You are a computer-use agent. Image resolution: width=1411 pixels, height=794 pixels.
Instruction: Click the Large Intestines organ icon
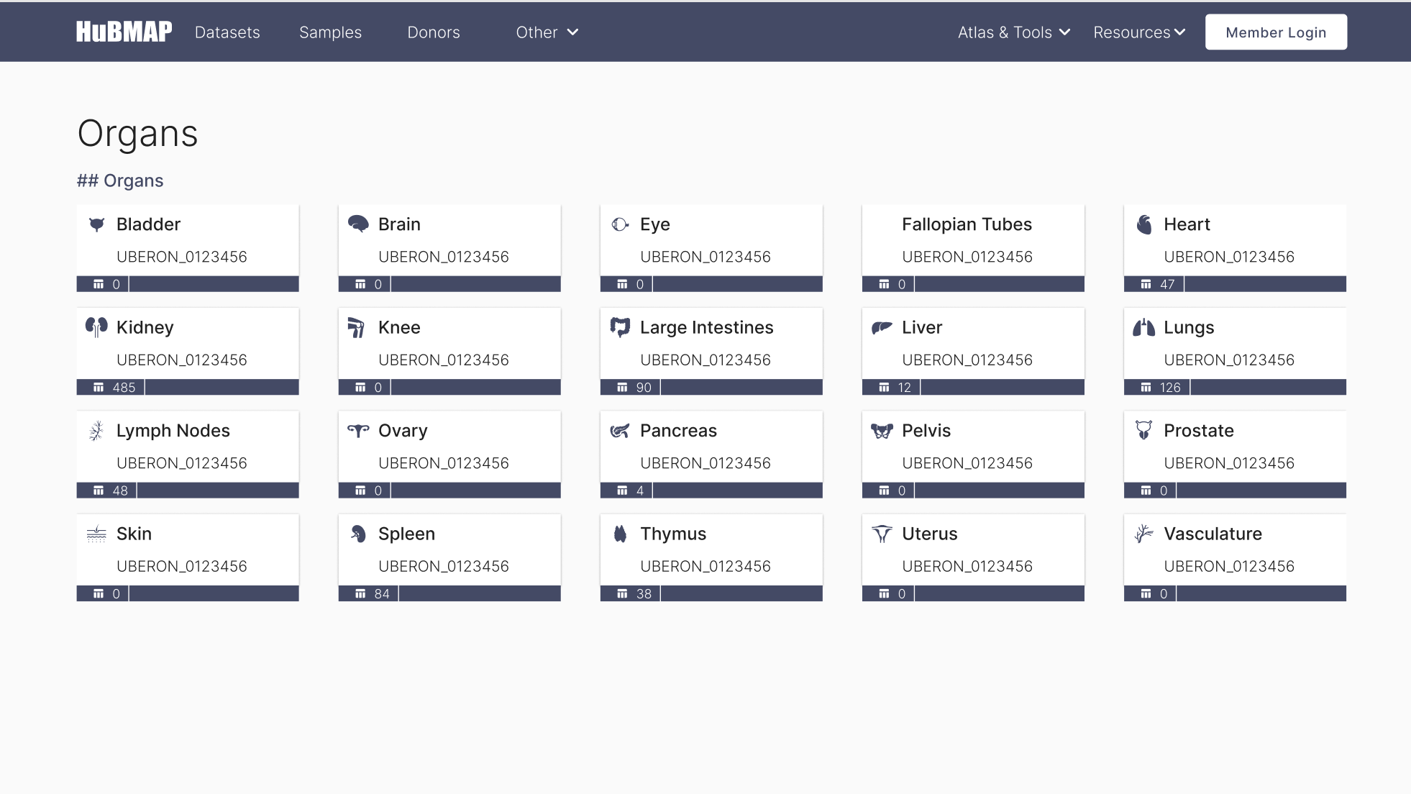pos(620,327)
